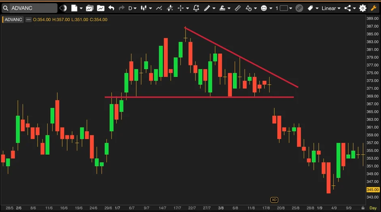Click the XD dividend marker
Screen dimensions: 381x212
274,200
